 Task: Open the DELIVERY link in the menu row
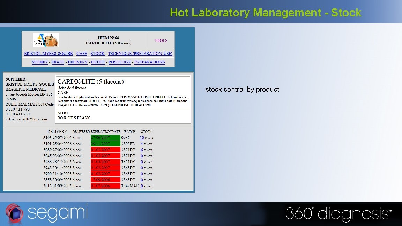pyautogui.click(x=78, y=62)
